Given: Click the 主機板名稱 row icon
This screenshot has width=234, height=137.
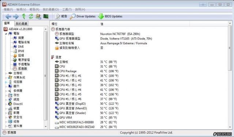Looking at the screenshot, I should (x=57, y=43).
